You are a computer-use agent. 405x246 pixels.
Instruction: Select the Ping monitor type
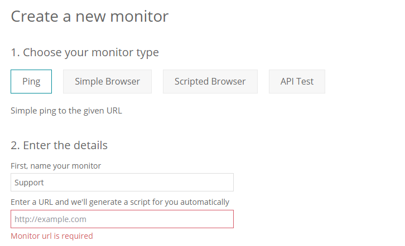(31, 81)
